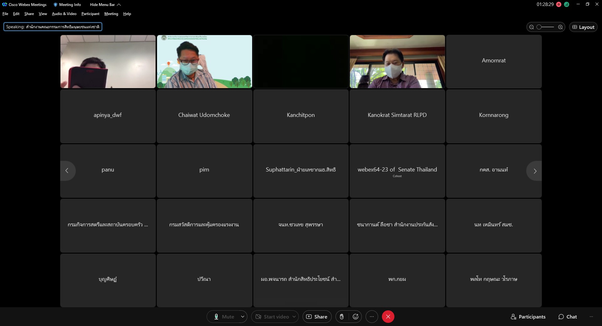Click the Speaking indicator label
602x326 pixels.
pyautogui.click(x=53, y=27)
